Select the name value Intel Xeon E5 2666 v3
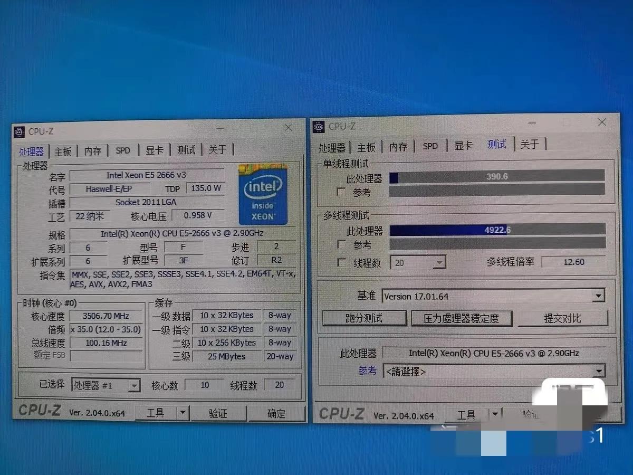This screenshot has width=633, height=475. (147, 175)
